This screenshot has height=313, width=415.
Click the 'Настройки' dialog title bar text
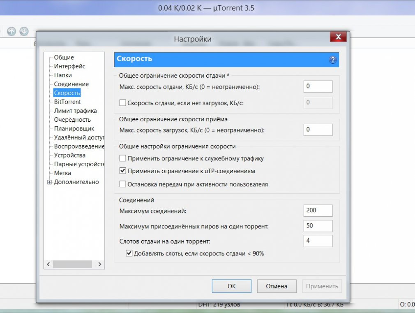192,39
